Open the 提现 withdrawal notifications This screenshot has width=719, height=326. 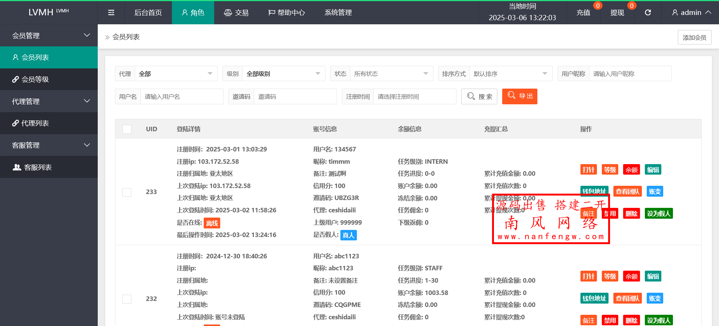(x=617, y=13)
